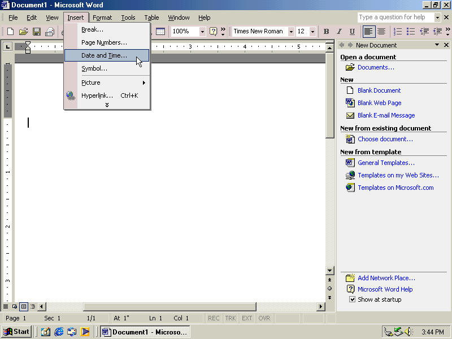The width and height of the screenshot is (452, 339).
Task: Expand the Insert menu's hidden items chevron
Action: pos(107,105)
